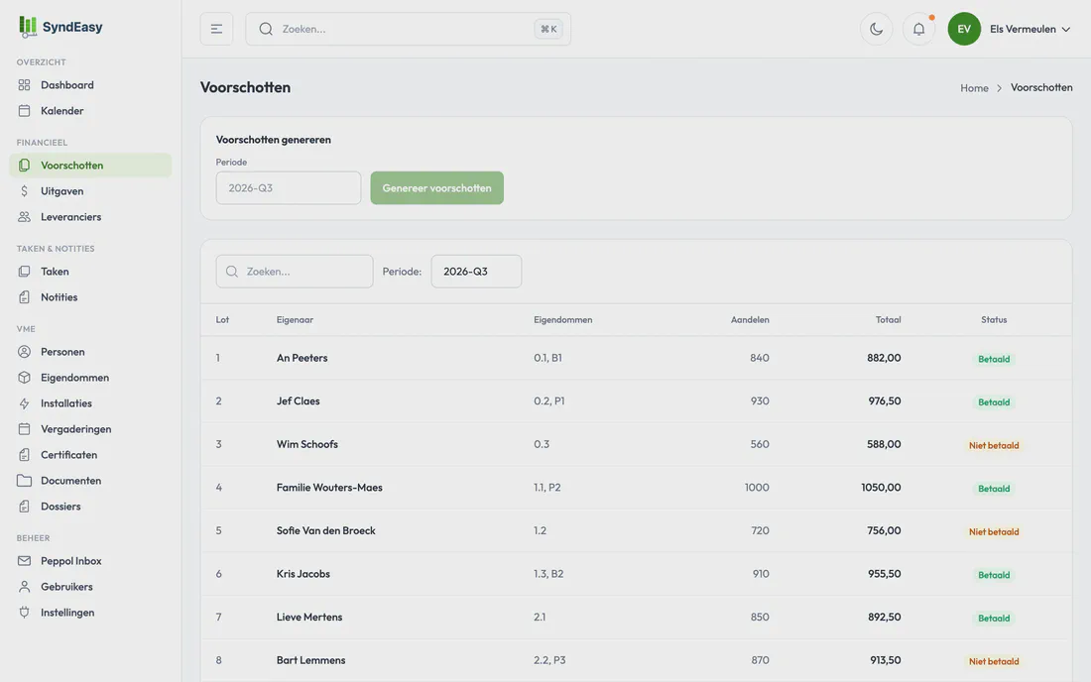Select Lieve Mertens in the owners list

coord(308,617)
